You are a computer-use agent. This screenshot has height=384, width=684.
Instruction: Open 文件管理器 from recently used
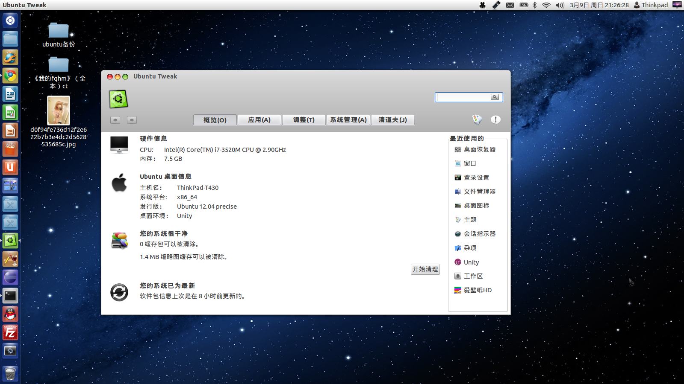coord(475,192)
